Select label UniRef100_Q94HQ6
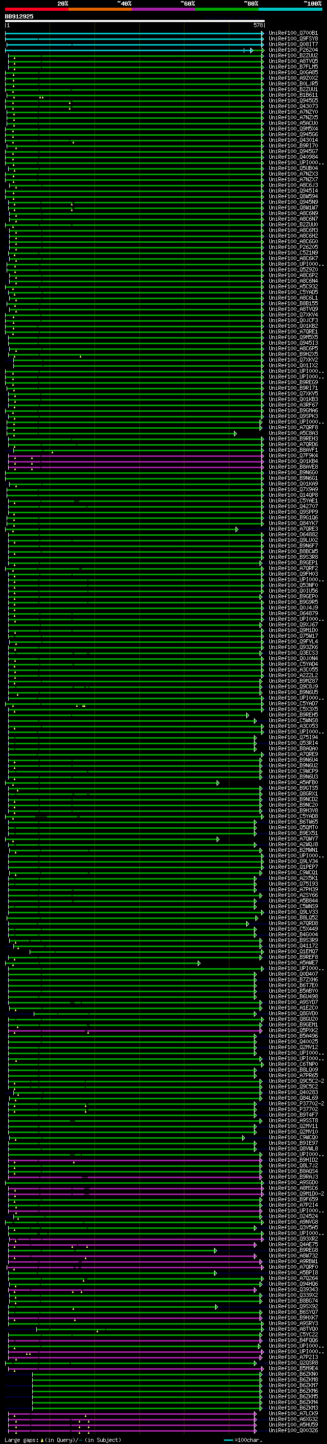Viewport: 327px width, 1444px height. pos(293,1284)
